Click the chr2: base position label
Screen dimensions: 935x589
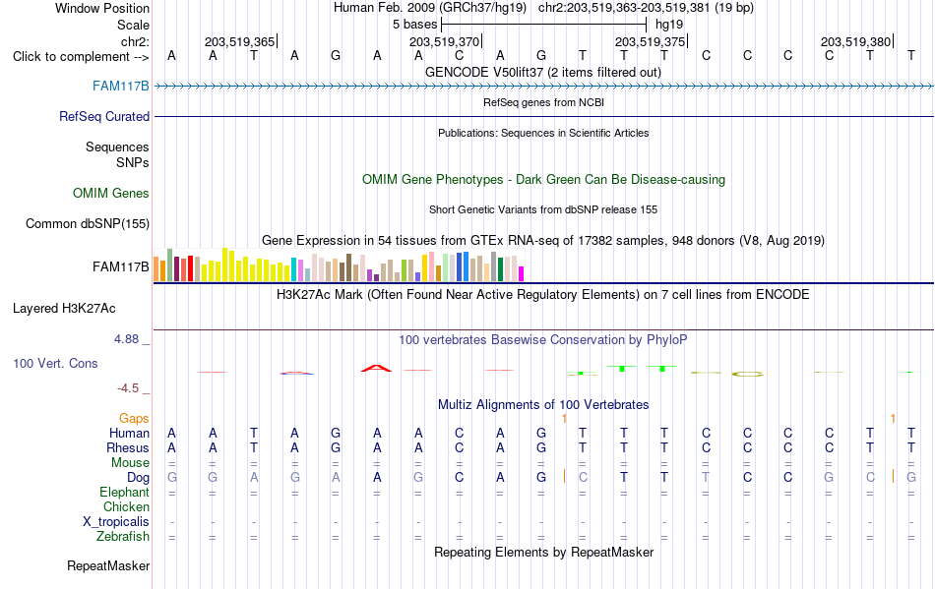click(135, 41)
